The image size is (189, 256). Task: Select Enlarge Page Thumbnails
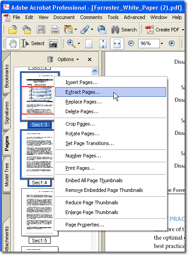pyautogui.click(x=110, y=212)
